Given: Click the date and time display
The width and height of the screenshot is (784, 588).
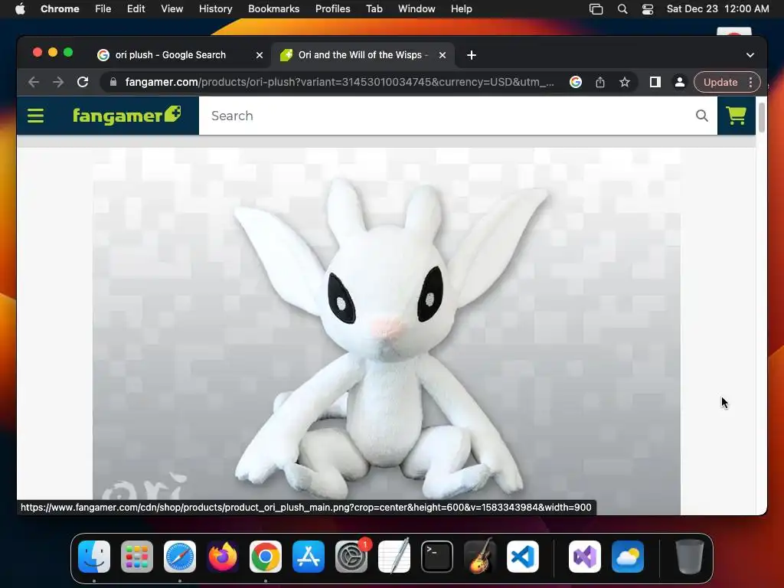Looking at the screenshot, I should [717, 8].
